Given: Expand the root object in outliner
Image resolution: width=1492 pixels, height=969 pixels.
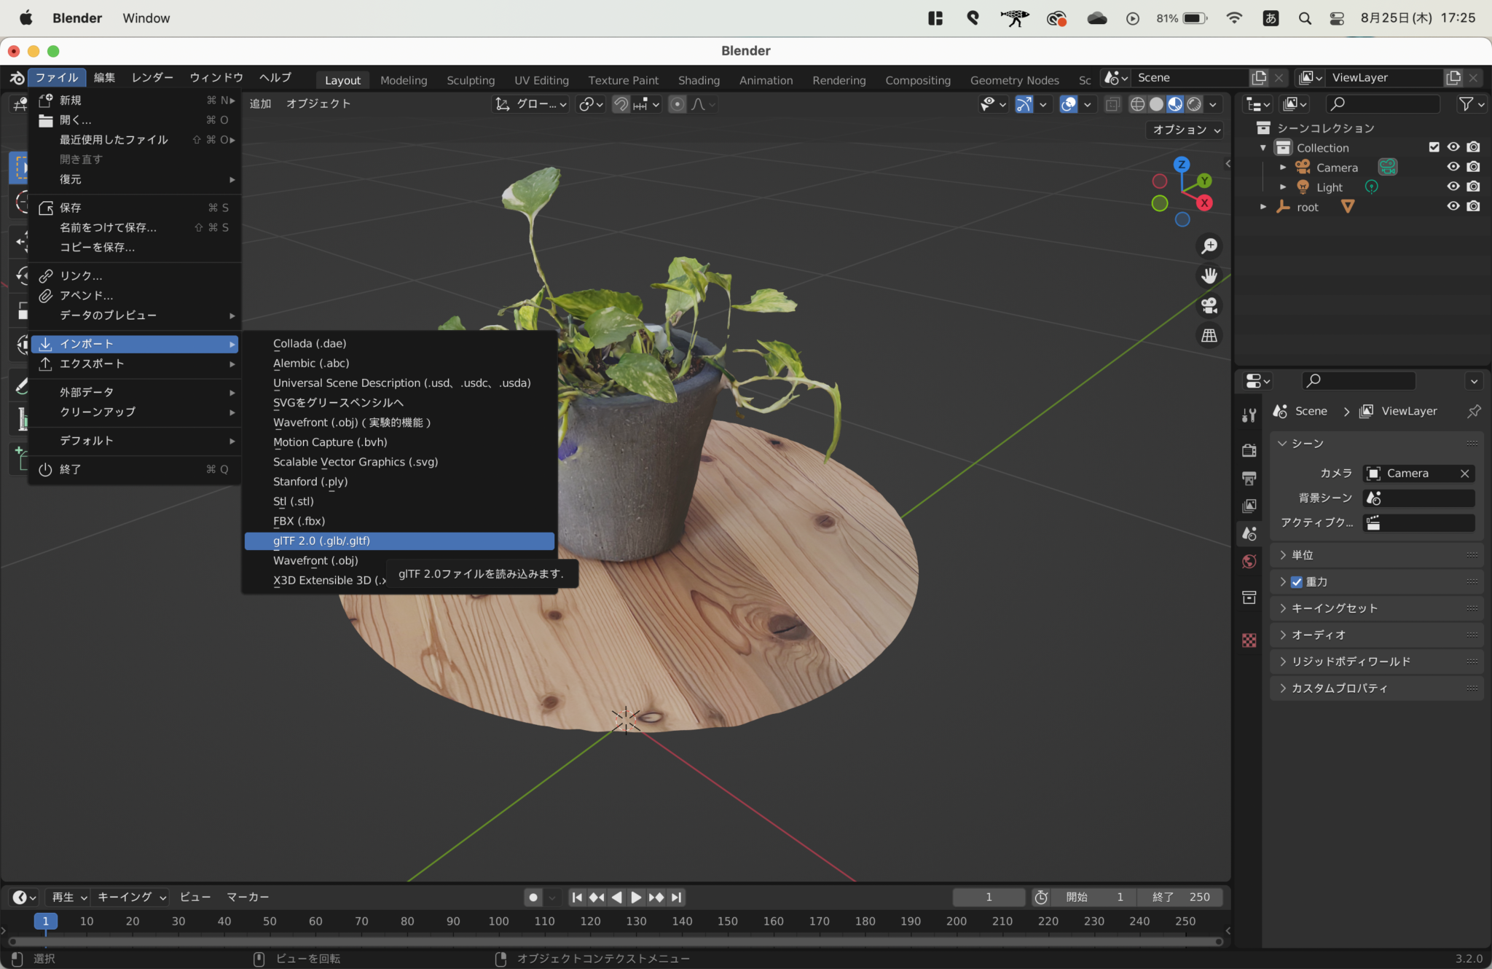Looking at the screenshot, I should [x=1263, y=207].
